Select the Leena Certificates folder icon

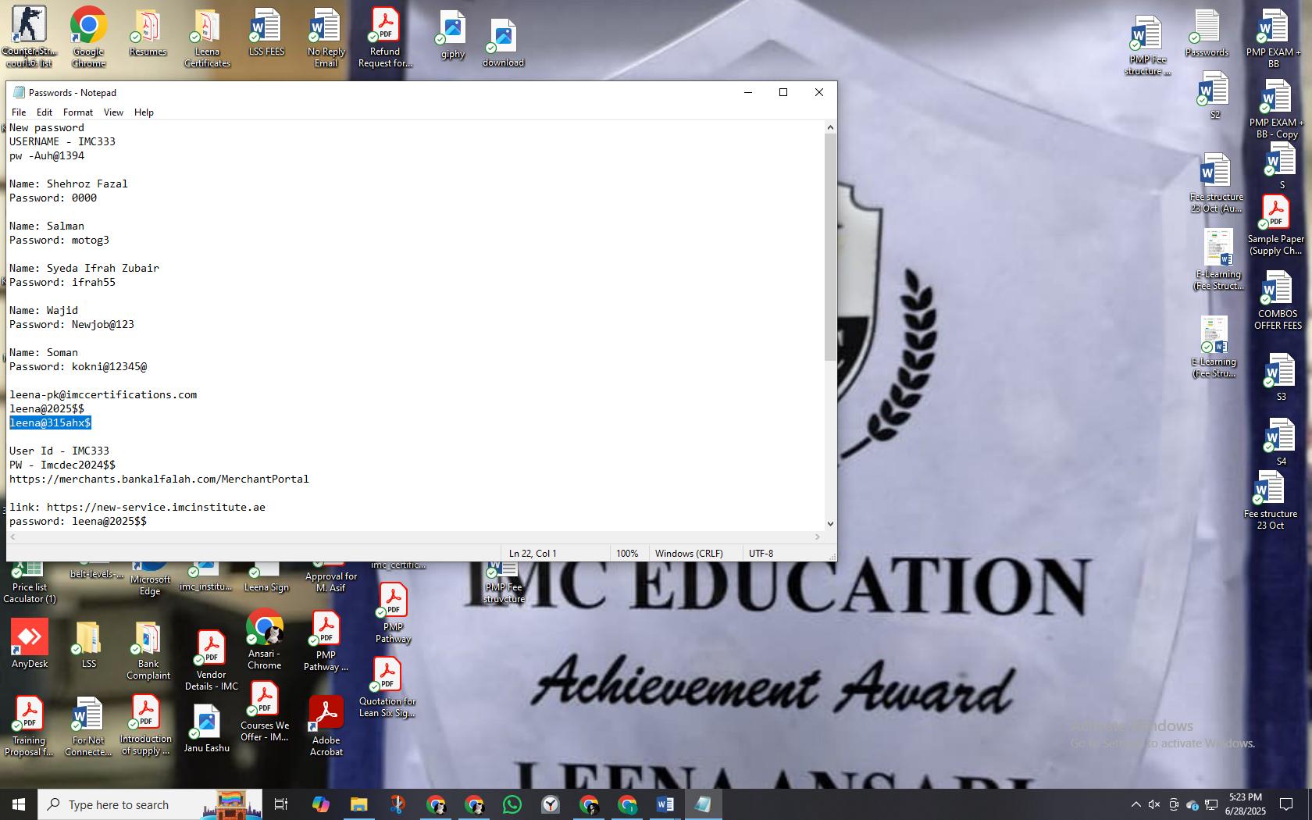point(207,38)
